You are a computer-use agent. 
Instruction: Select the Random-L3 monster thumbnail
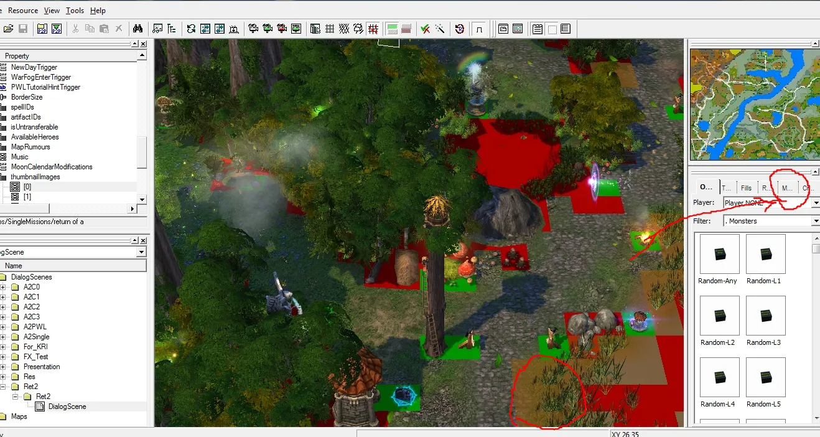pyautogui.click(x=765, y=316)
